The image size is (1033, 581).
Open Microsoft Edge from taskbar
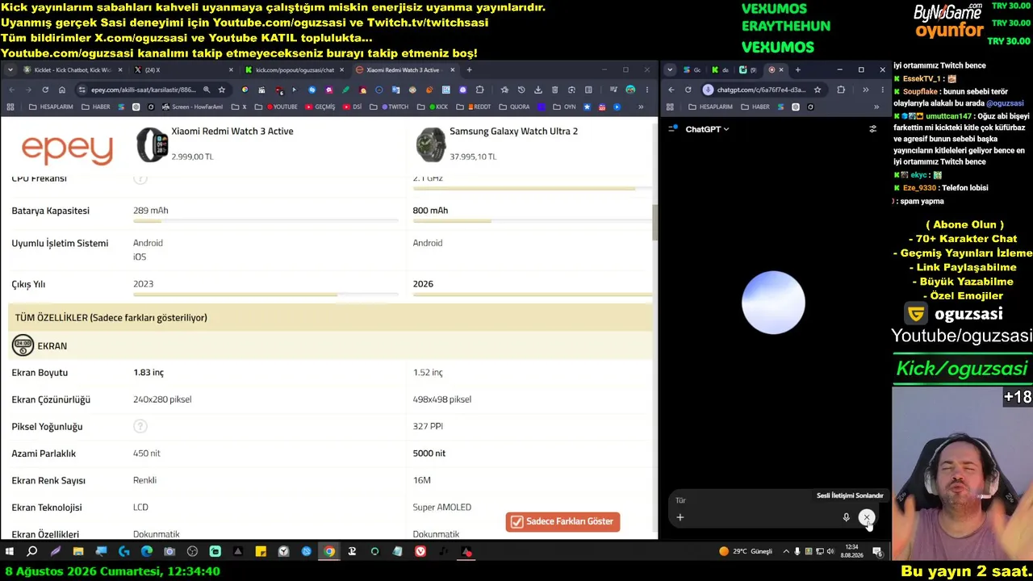point(146,552)
